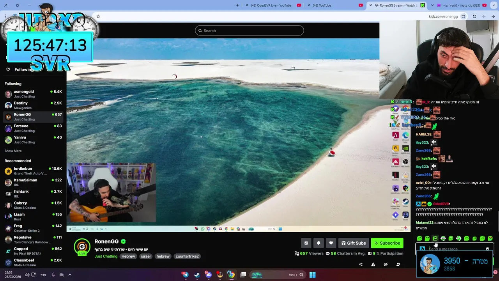Open the Liaam recommended channel
Screen dimensions: 499x281
pos(33,217)
